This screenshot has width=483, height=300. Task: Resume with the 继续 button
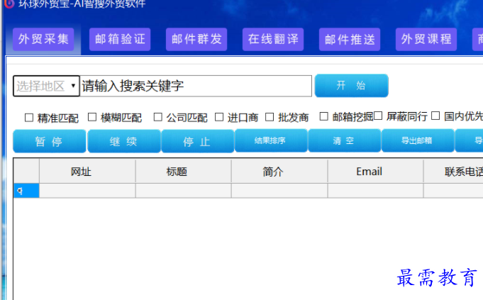[x=124, y=141]
